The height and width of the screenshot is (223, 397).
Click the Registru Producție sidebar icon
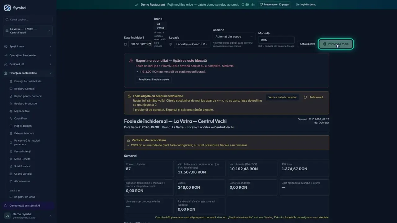[x=11, y=104]
